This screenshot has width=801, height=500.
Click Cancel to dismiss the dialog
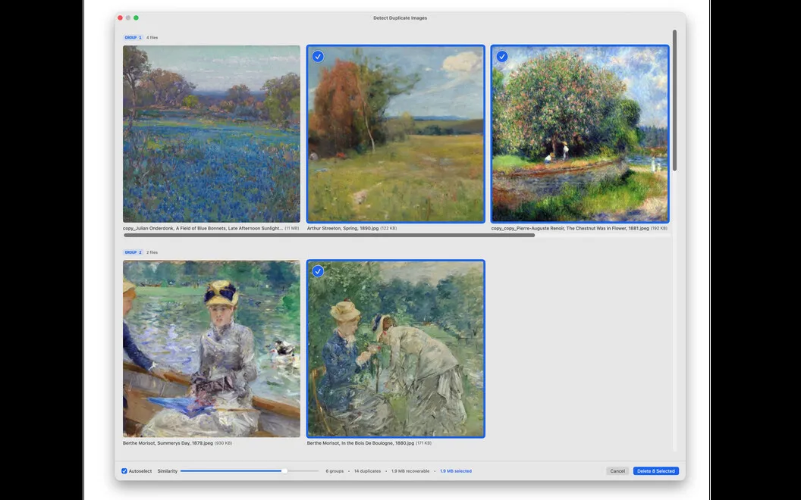pos(617,471)
